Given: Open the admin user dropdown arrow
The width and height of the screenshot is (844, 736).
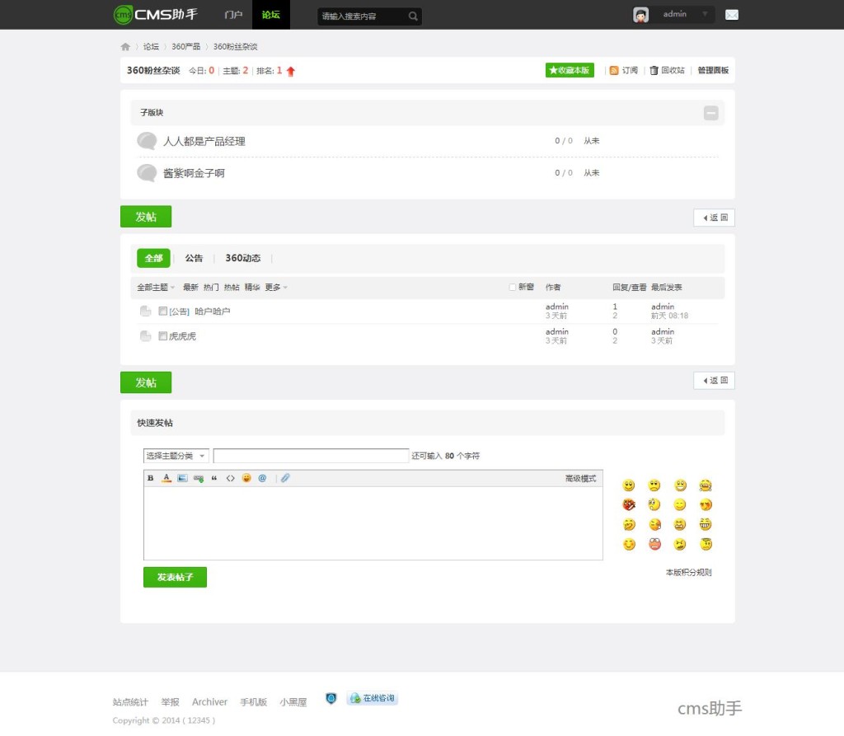Looking at the screenshot, I should pyautogui.click(x=705, y=14).
